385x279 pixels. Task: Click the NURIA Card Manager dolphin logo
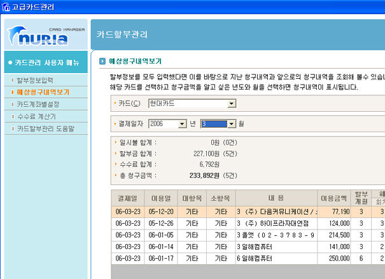pyautogui.click(x=45, y=35)
